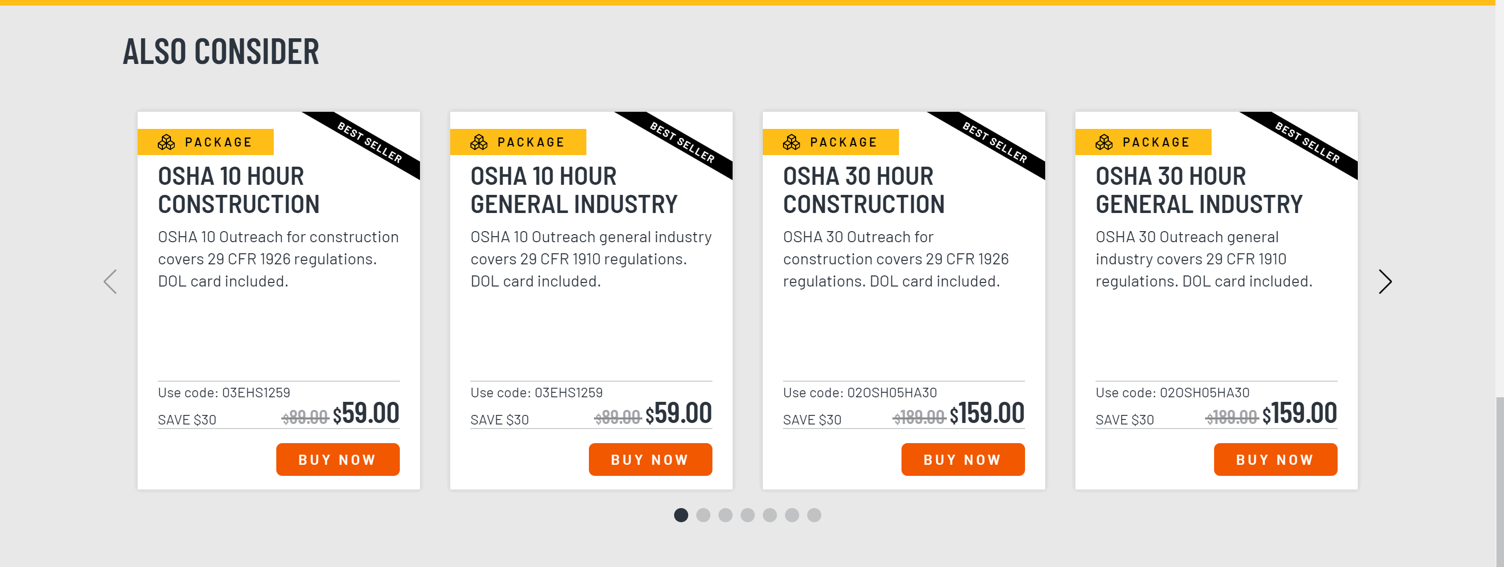This screenshot has width=1504, height=567.
Task: Click 'Use code: 02OSH05HA30' on OSHA 30 Hour Construction card
Action: coord(860,393)
